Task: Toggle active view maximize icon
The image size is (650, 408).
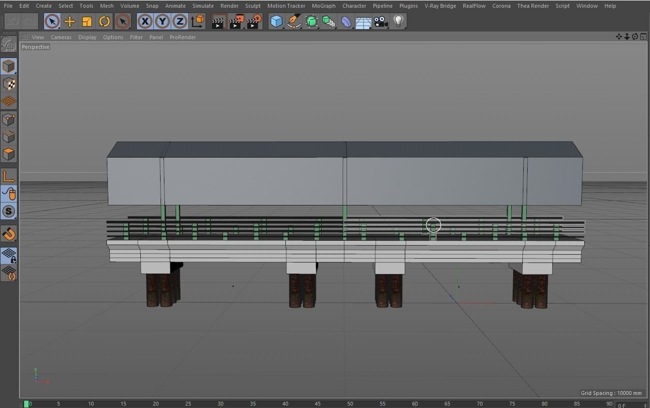Action: (643, 37)
